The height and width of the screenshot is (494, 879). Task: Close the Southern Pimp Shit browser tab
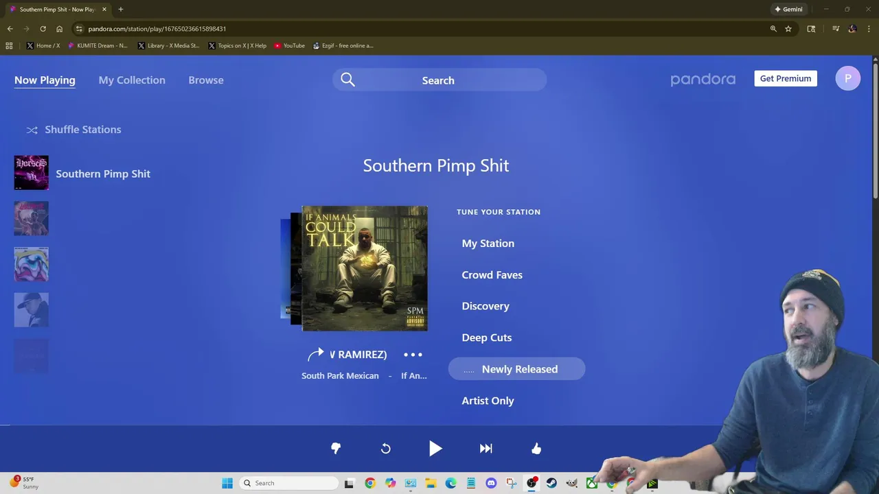point(104,10)
